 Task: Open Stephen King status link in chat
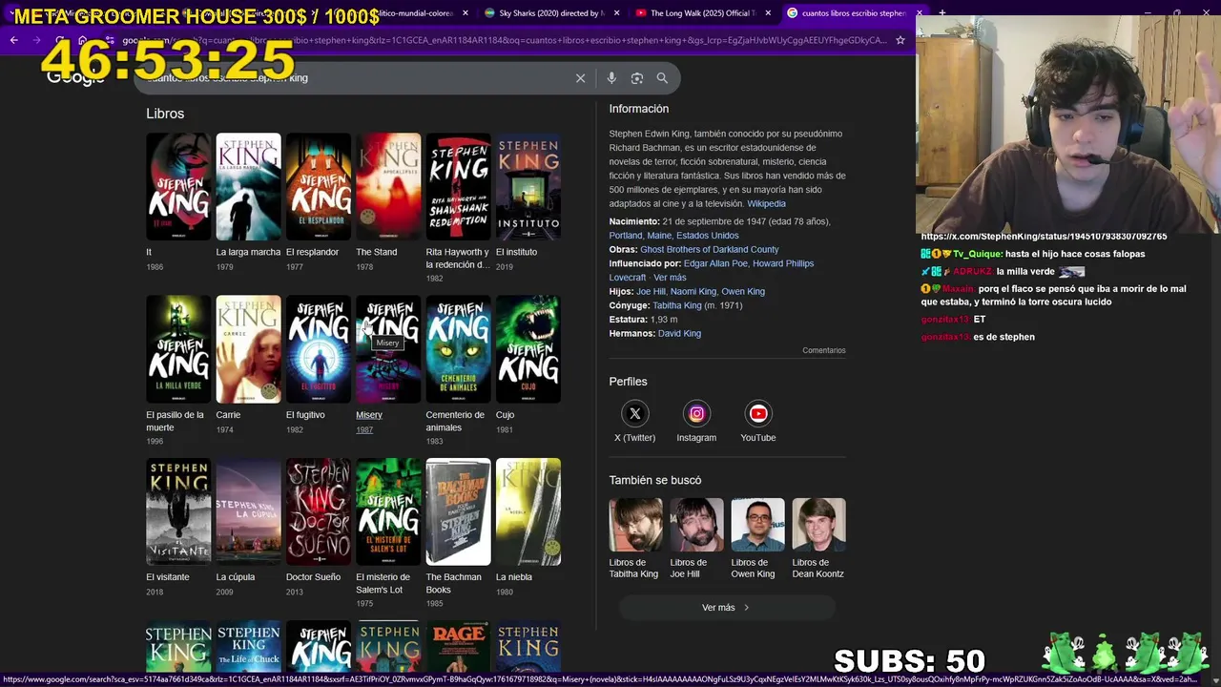pos(1044,237)
